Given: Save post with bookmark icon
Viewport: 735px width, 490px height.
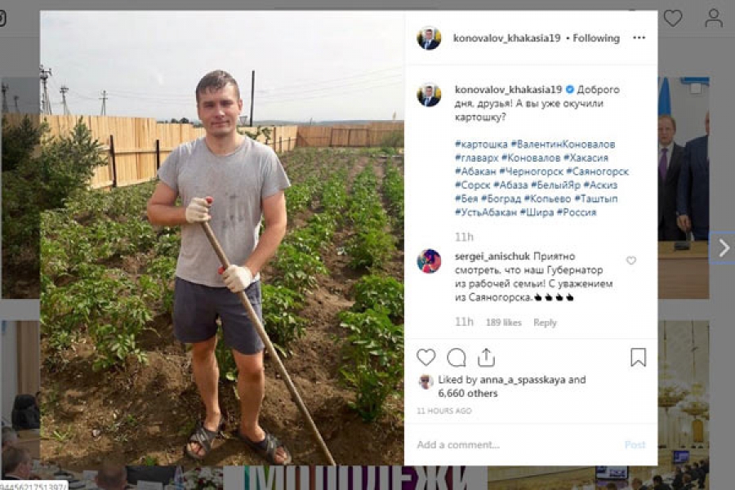Looking at the screenshot, I should pyautogui.click(x=638, y=358).
